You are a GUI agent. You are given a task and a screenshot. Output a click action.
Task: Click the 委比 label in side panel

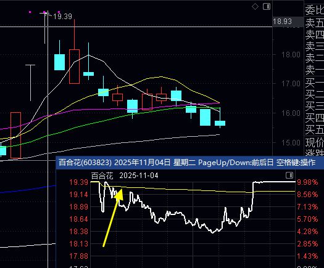point(315,10)
